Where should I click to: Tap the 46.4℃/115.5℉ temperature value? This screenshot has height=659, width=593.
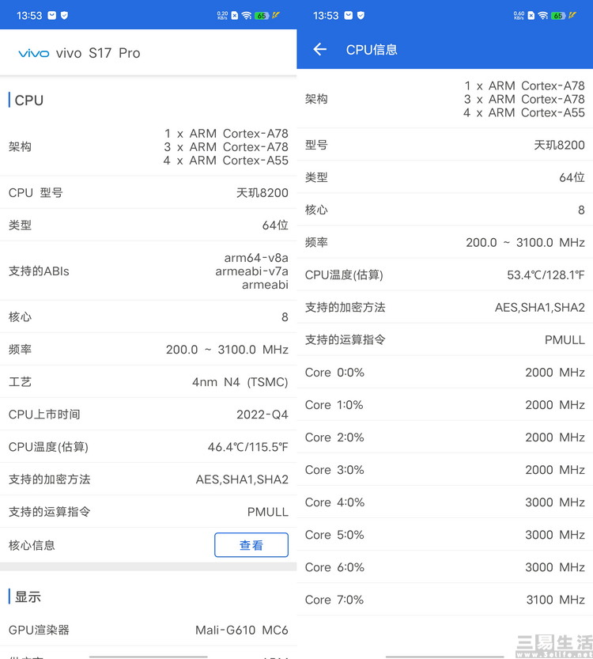(x=247, y=447)
